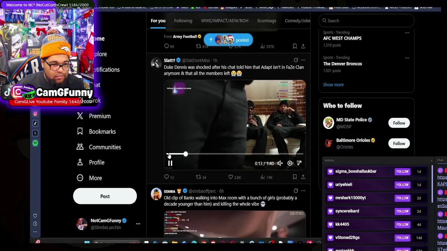Follow mrshark1500yt in Activity panel
This screenshot has height=251, width=447.
(x=402, y=198)
